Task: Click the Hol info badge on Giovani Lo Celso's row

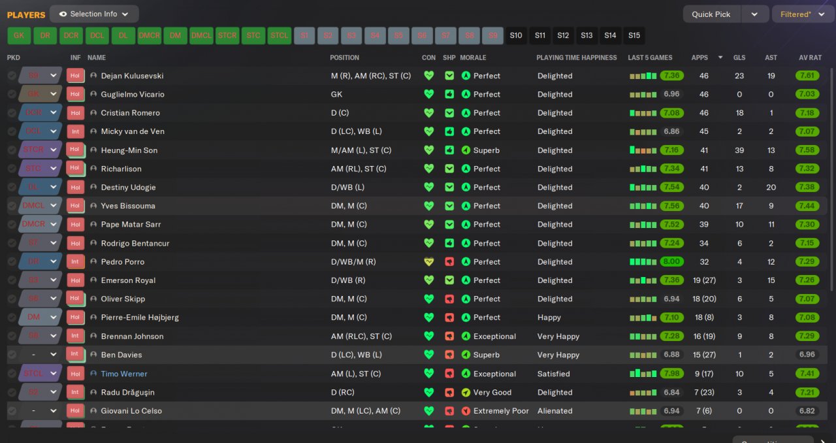Action: tap(75, 411)
